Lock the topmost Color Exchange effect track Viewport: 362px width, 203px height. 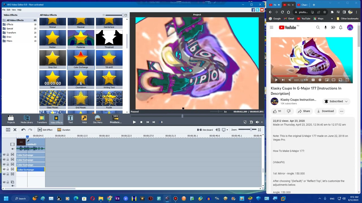[8, 155]
